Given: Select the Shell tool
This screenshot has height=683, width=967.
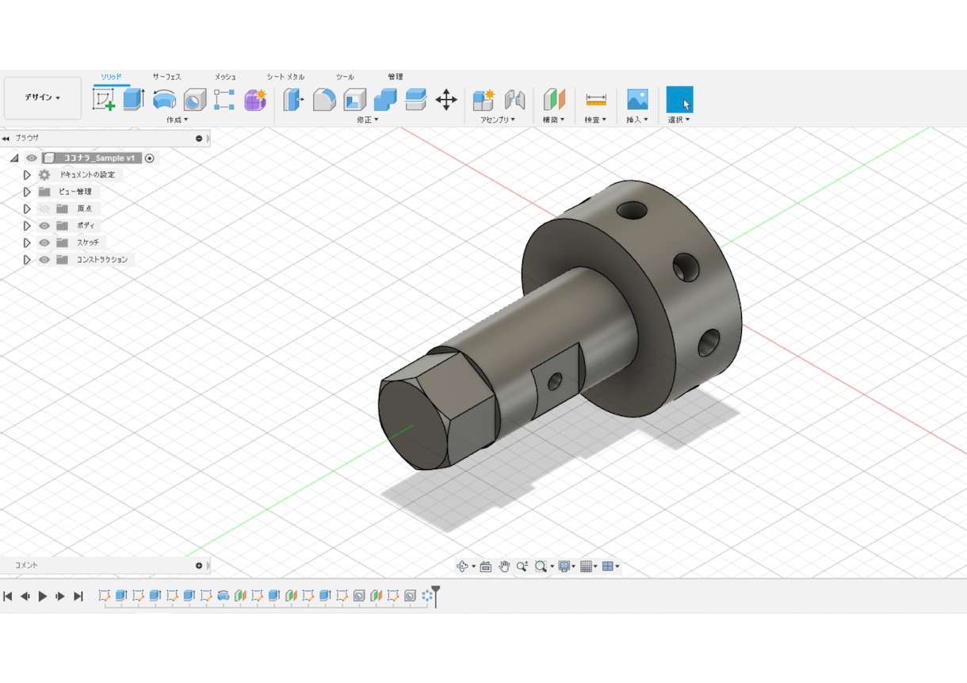Looking at the screenshot, I should (x=354, y=100).
